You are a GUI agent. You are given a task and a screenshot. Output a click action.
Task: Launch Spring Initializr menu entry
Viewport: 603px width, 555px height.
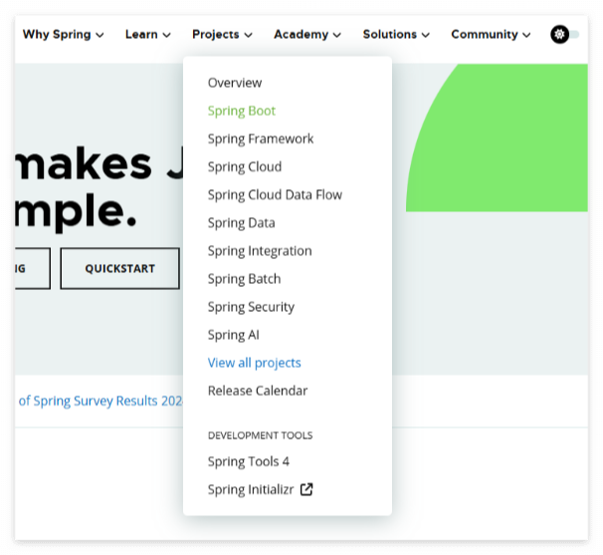point(260,489)
